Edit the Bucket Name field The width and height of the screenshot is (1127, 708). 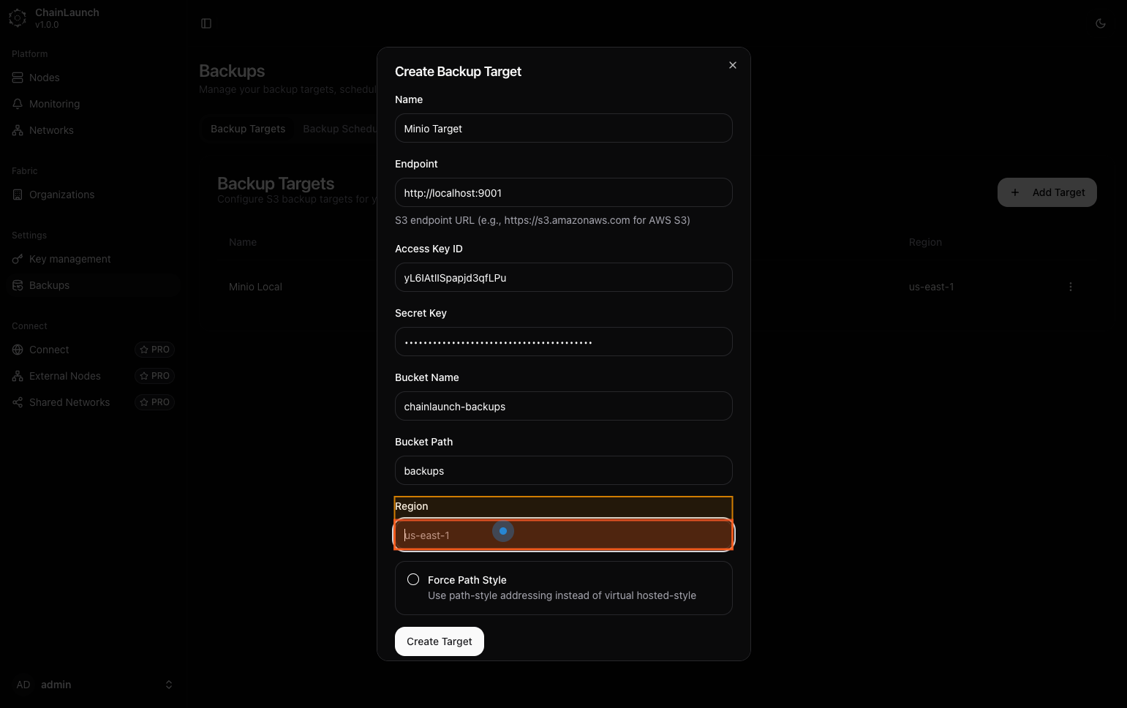point(563,406)
